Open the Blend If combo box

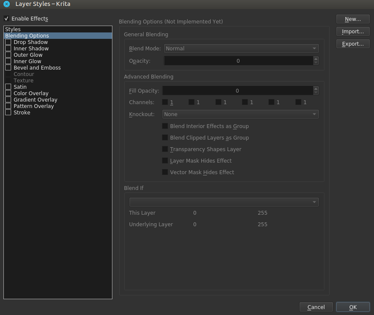tap(224, 202)
